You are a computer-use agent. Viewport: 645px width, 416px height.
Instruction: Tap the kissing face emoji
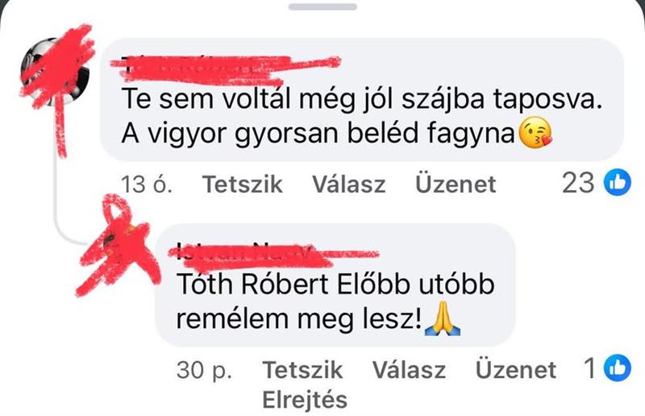pyautogui.click(x=535, y=132)
